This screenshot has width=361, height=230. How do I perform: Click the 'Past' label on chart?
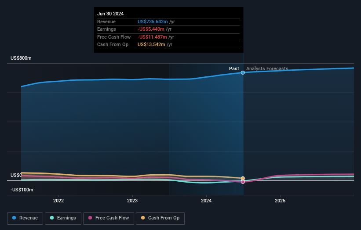[234, 68]
